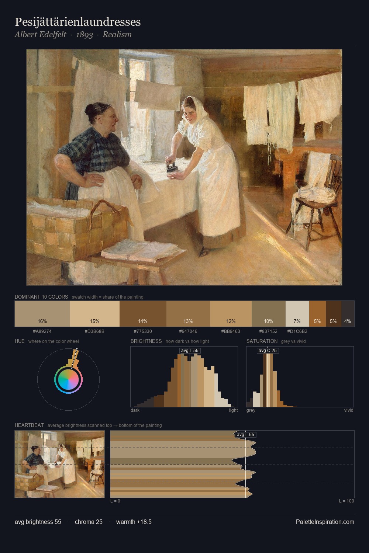Open the PaletteInspiration.com link
This screenshot has height=553, width=369.
[325, 522]
